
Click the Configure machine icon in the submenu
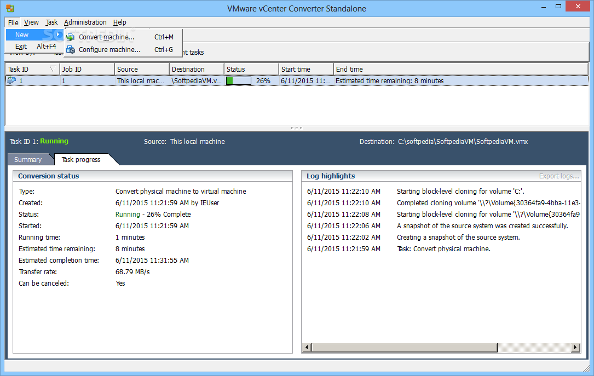pos(71,50)
